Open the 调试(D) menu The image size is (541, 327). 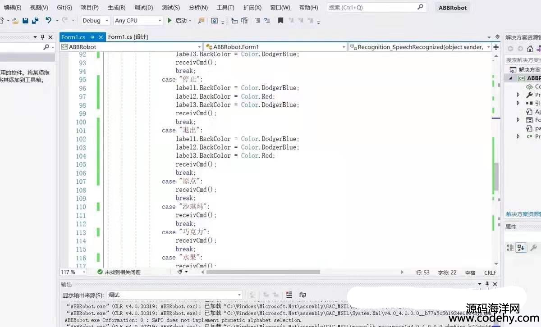tap(144, 7)
